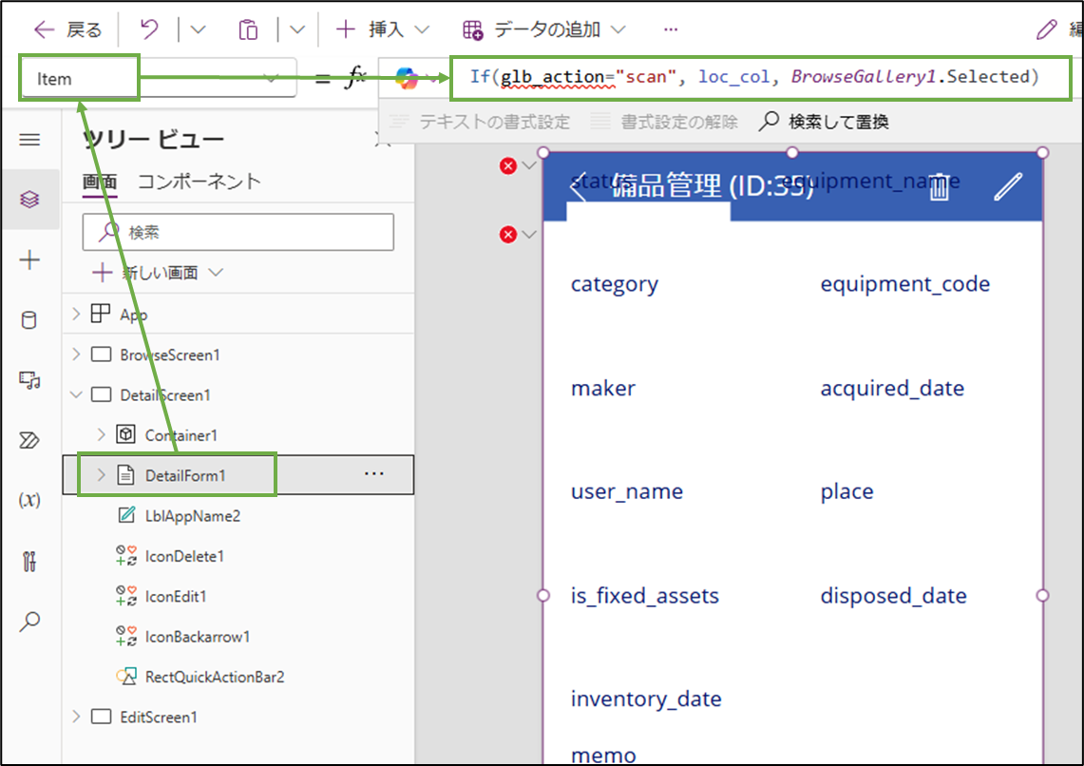Open the advanced tools icon in left rail

click(29, 561)
